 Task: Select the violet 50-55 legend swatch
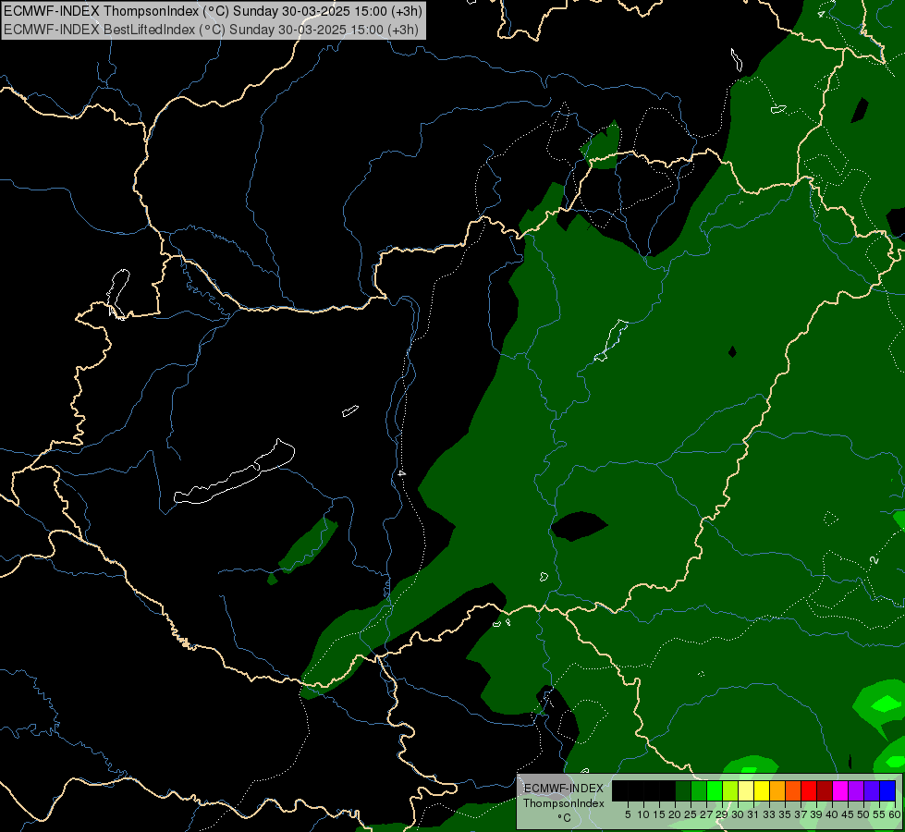872,790
